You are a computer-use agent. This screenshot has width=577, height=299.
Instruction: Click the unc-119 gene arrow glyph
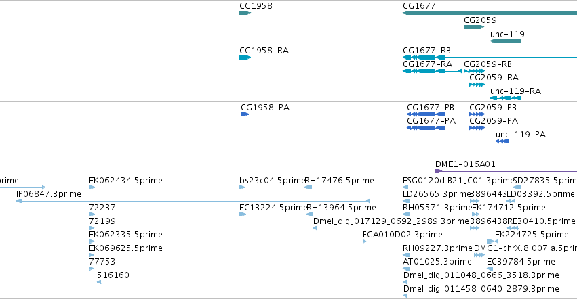[505, 41]
